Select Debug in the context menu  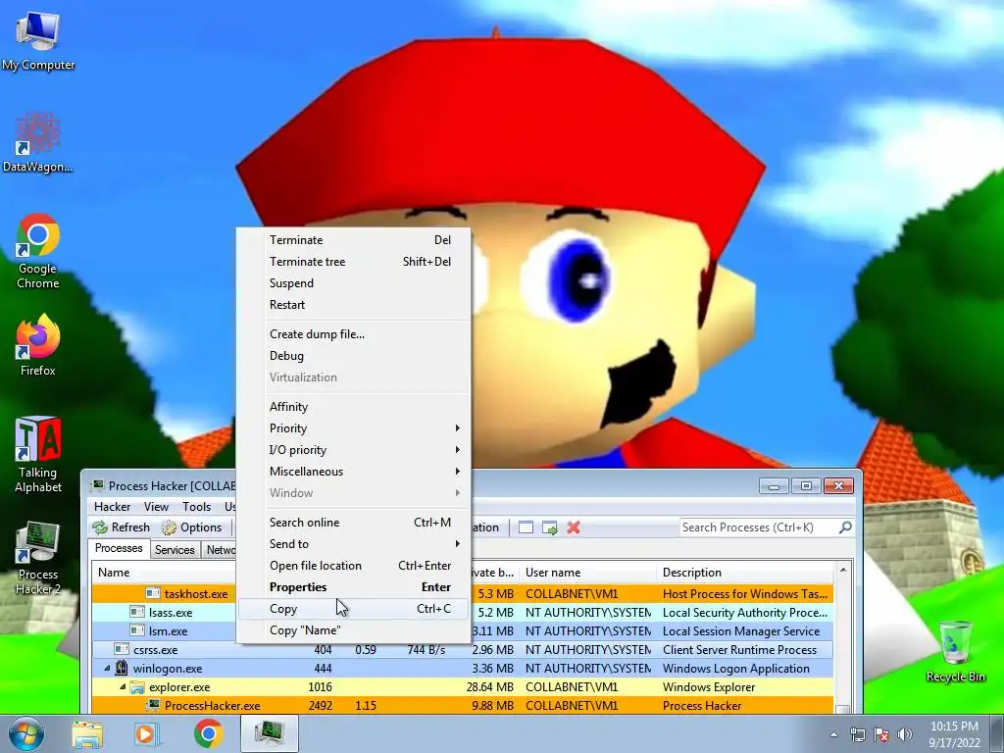353,356
